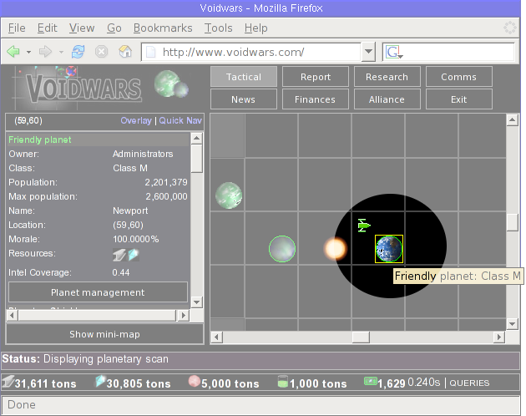Click the map scroll-right arrow

[x=499, y=337]
